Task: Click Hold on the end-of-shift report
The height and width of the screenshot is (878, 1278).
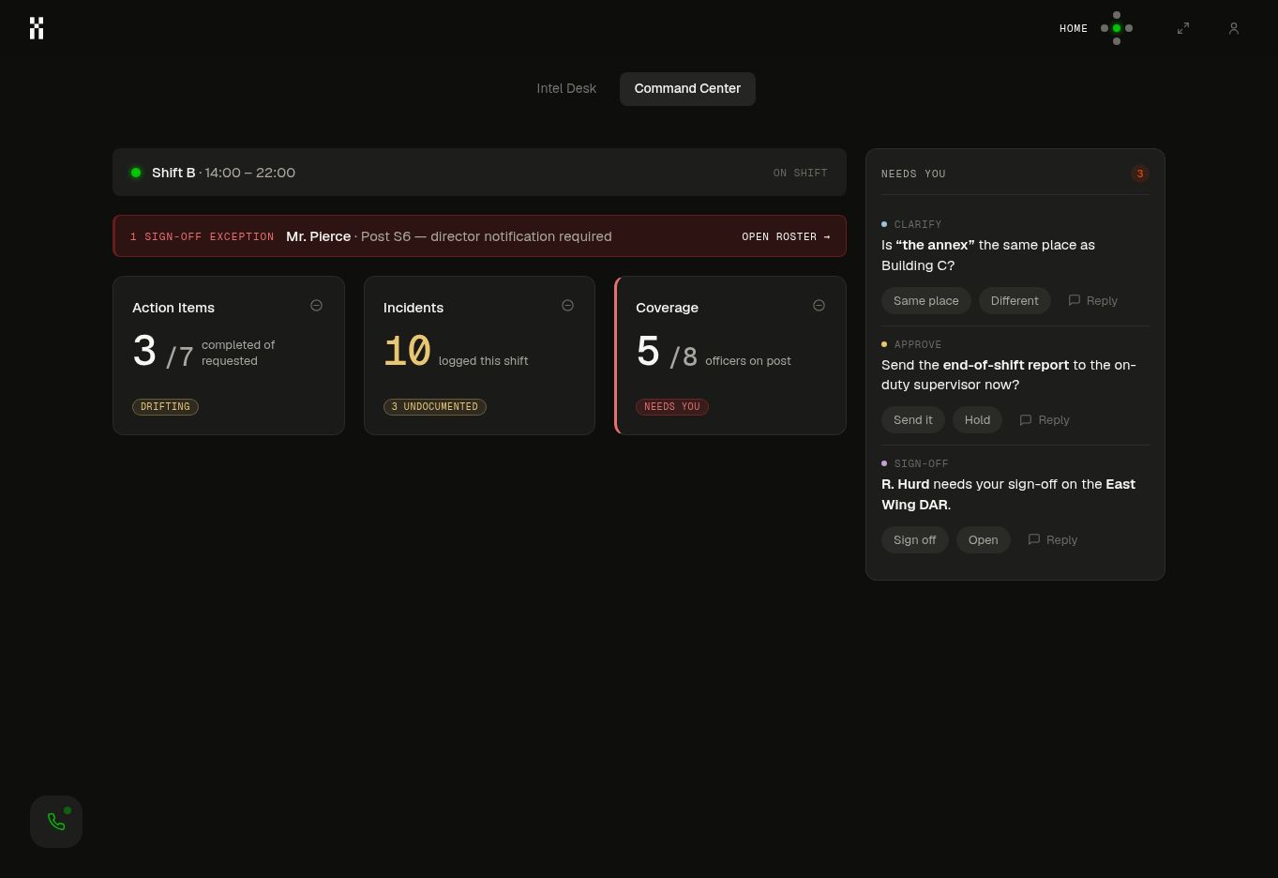Action: click(x=977, y=419)
